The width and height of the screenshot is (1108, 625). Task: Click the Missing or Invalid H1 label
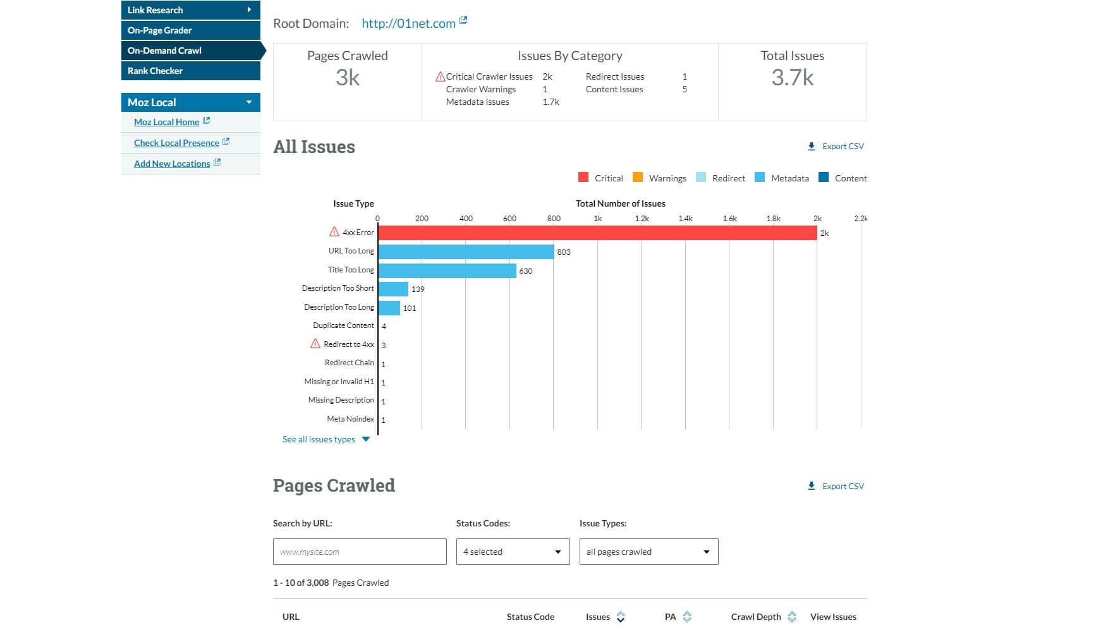pos(339,382)
